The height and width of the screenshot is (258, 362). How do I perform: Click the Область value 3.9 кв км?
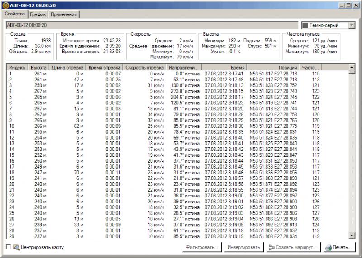click(x=41, y=52)
